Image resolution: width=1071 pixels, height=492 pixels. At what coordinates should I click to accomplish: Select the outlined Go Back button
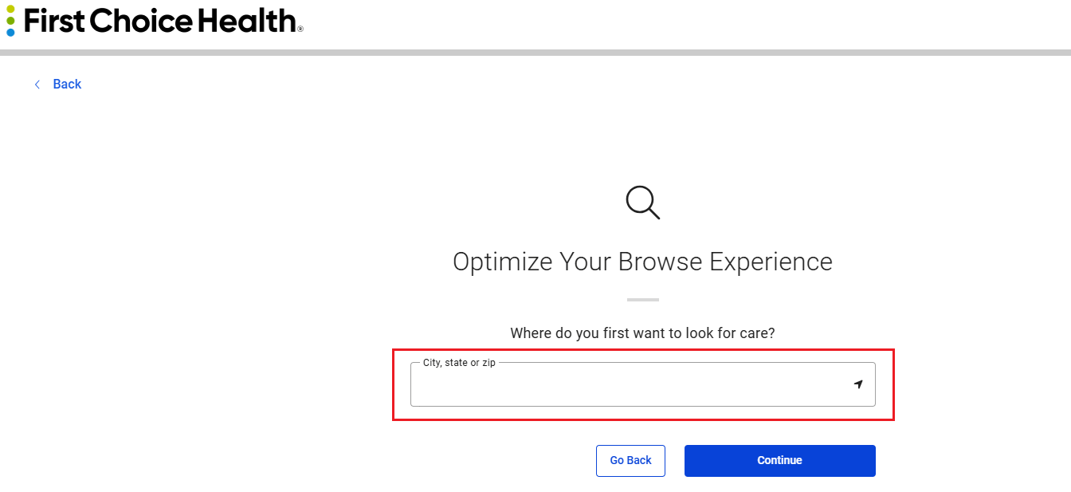pos(630,460)
